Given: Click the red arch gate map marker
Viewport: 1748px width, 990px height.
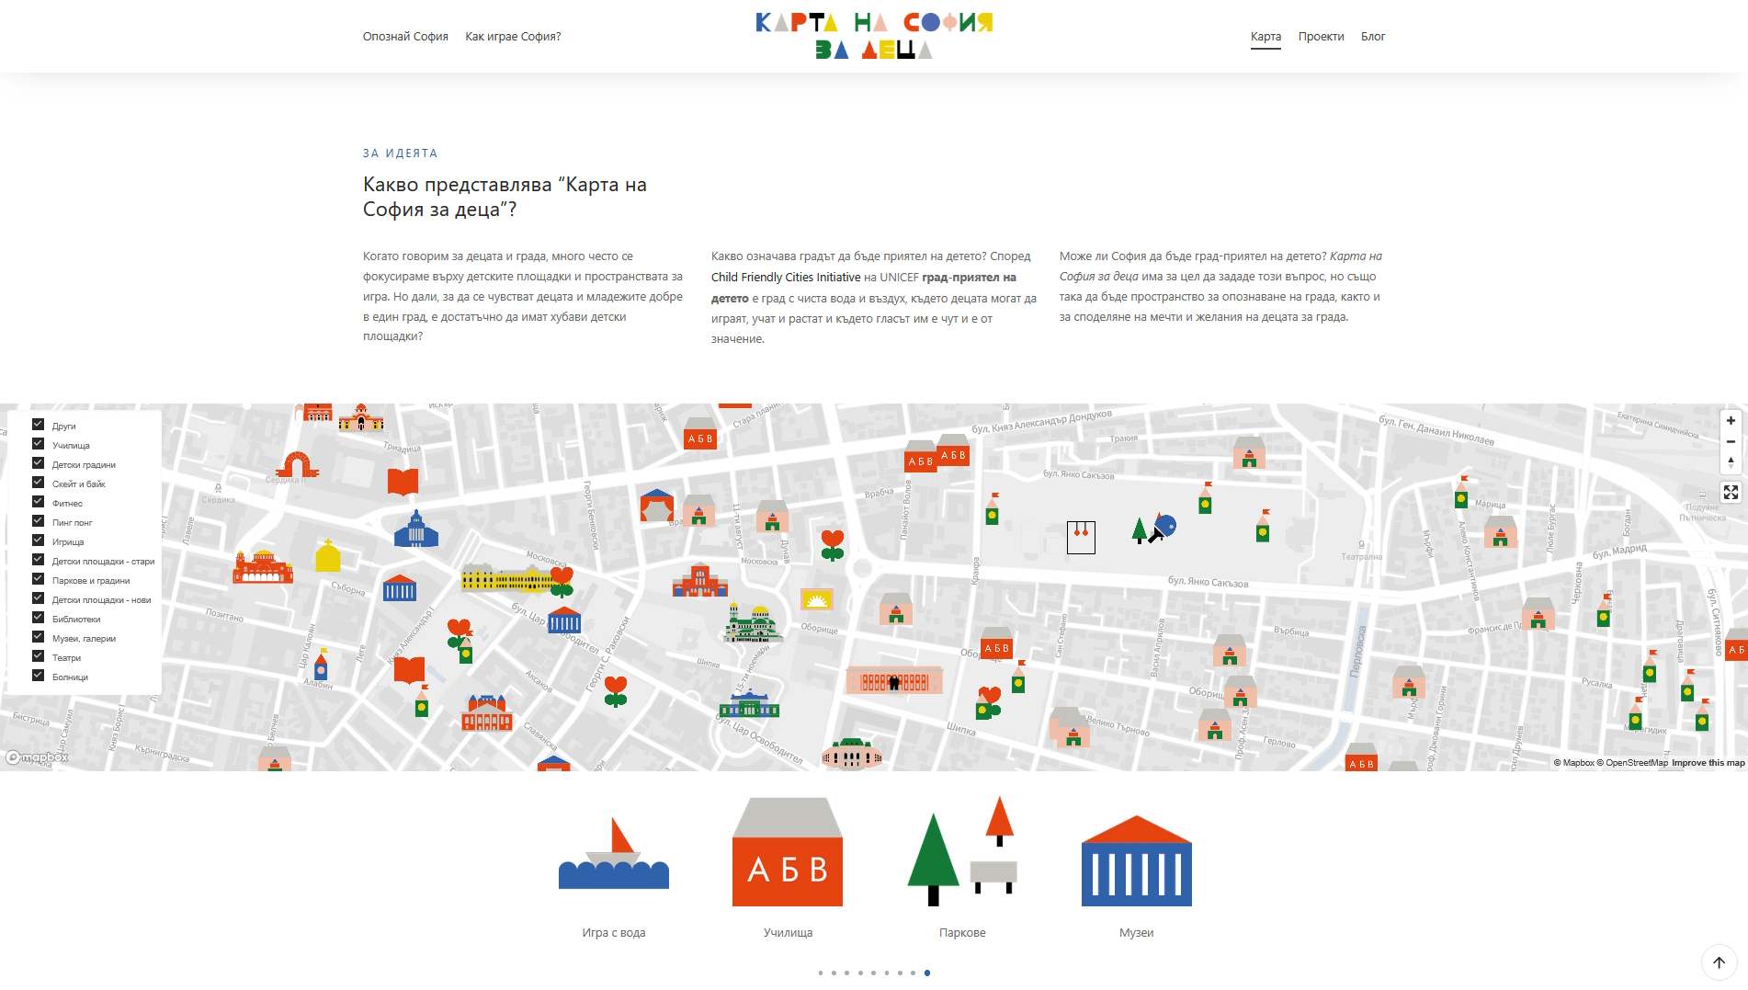Looking at the screenshot, I should pos(297,464).
